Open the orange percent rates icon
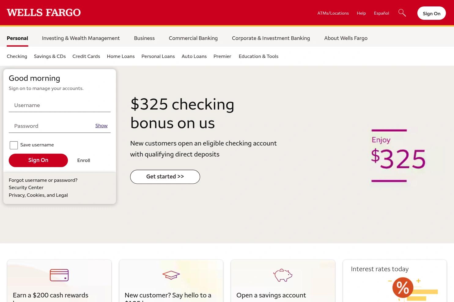Viewport: 454px width, 302px height. pyautogui.click(x=403, y=287)
